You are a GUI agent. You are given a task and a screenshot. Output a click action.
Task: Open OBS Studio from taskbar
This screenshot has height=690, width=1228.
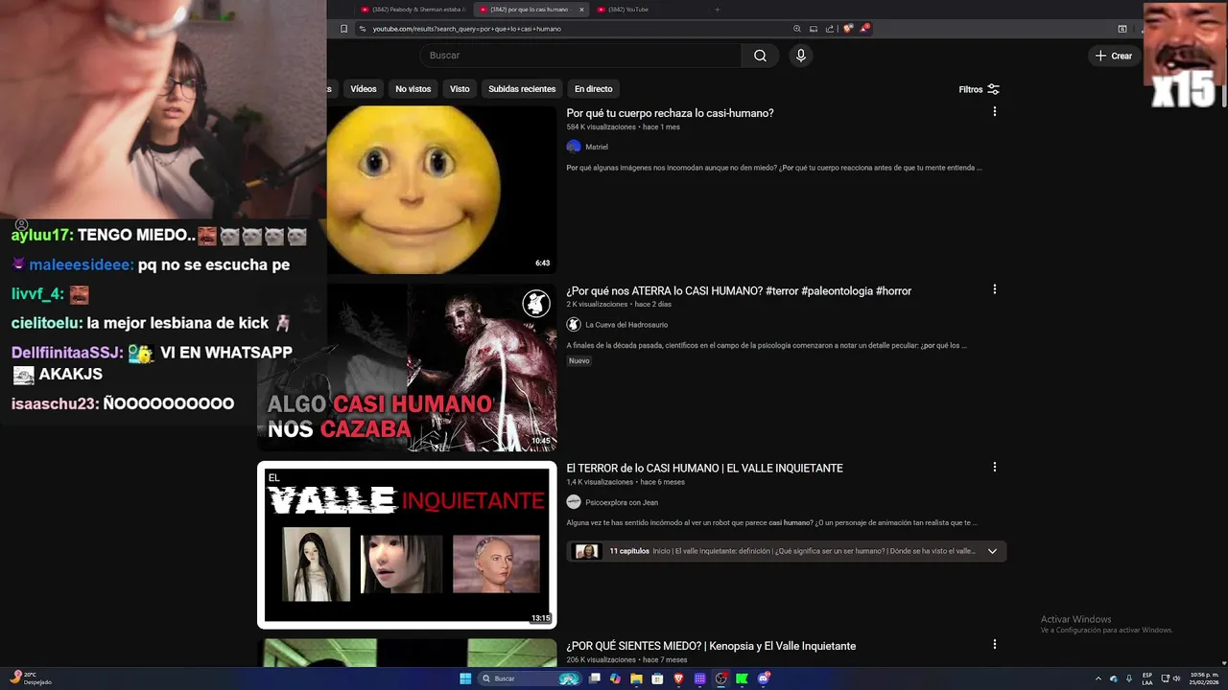pyautogui.click(x=721, y=678)
